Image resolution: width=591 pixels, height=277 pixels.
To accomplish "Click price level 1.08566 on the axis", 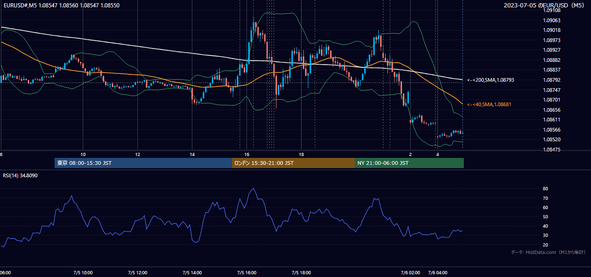I will 552,130.
